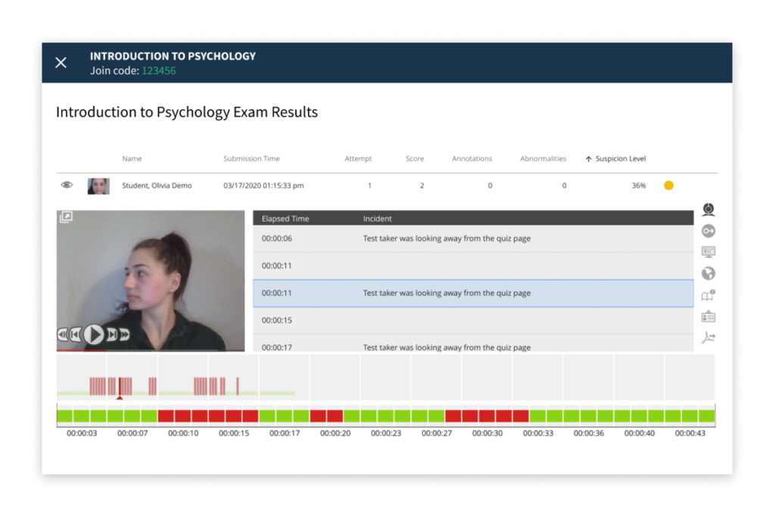The image size is (775, 517).
Task: View the student ID card
Action: [x=708, y=316]
